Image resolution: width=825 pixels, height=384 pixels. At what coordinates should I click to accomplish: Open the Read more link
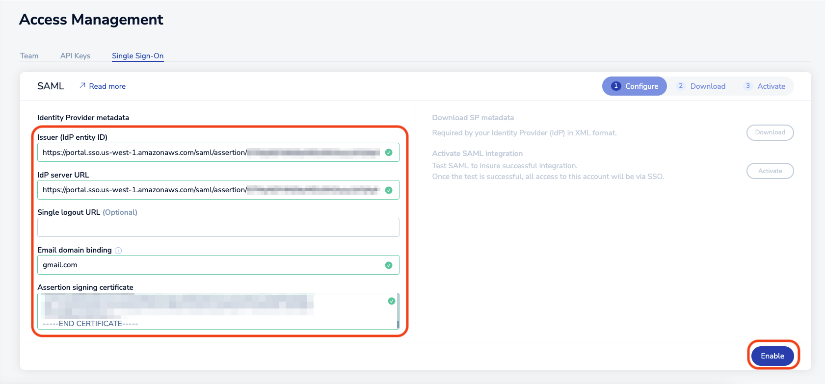tap(107, 86)
